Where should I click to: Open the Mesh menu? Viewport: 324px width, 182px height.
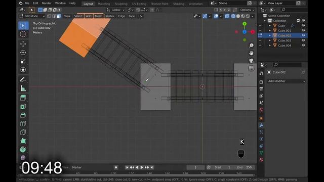[x=99, y=16]
